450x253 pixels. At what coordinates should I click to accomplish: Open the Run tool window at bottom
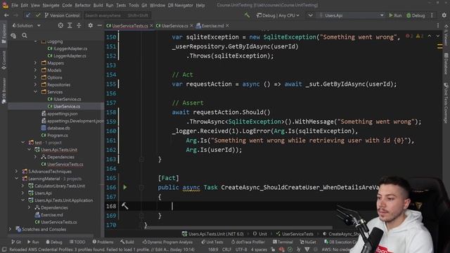[33, 242]
